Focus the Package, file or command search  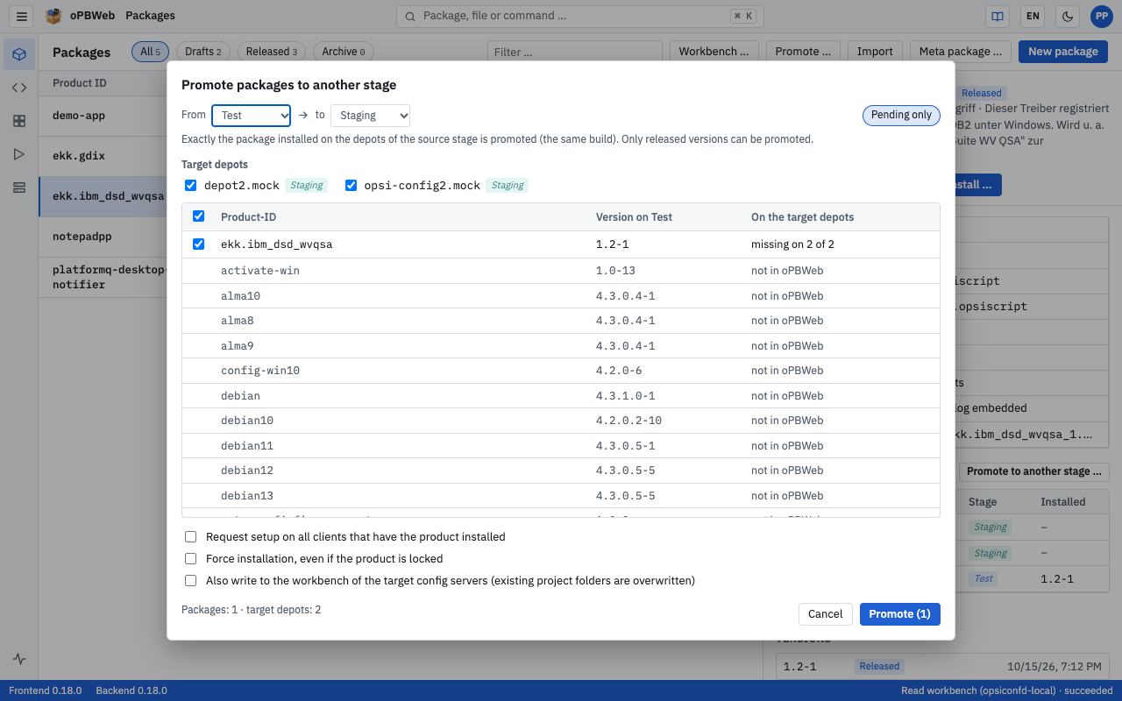[580, 16]
